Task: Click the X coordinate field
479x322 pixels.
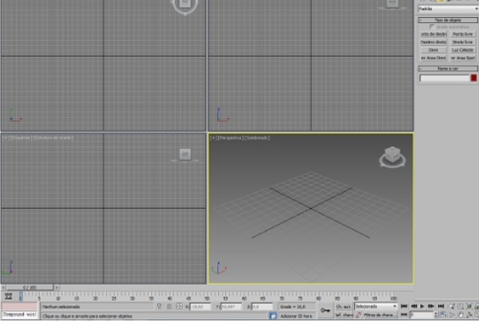Action: (200, 306)
